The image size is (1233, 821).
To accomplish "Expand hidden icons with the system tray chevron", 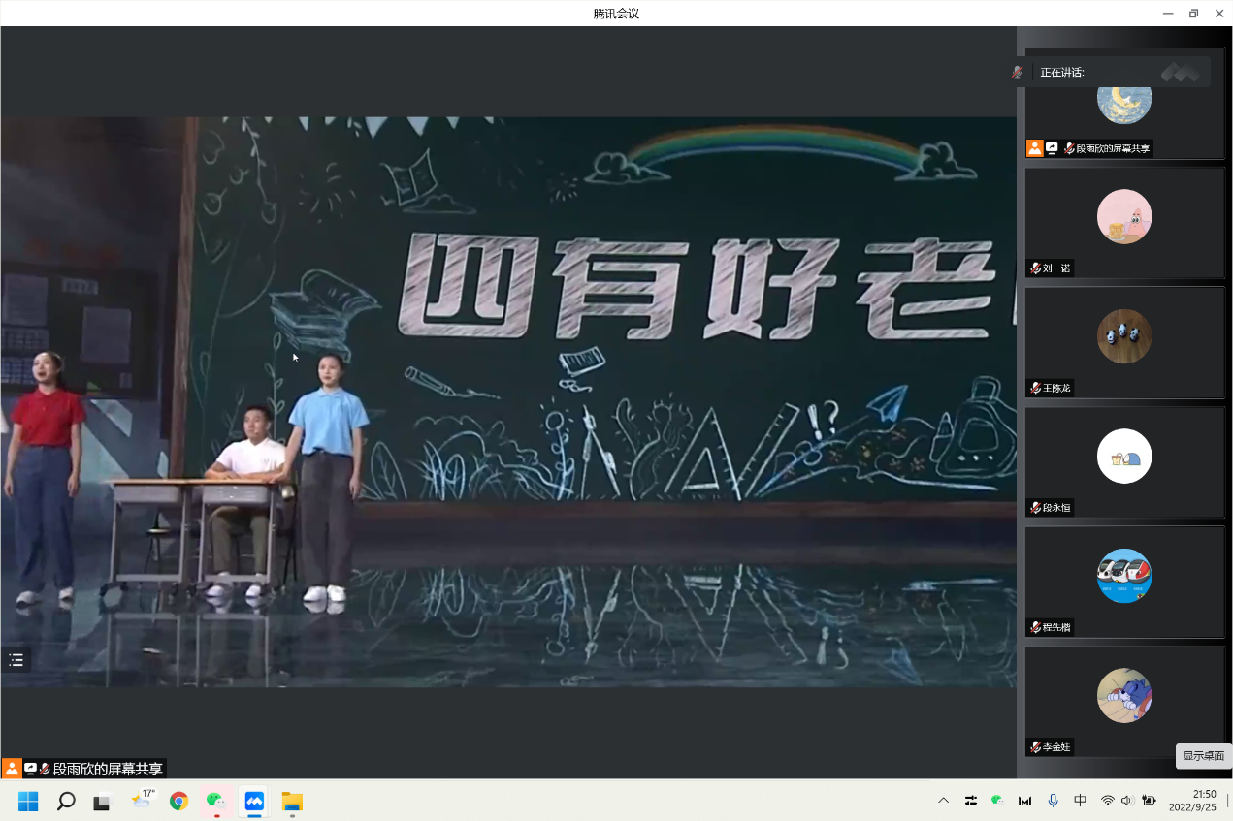I will click(942, 802).
